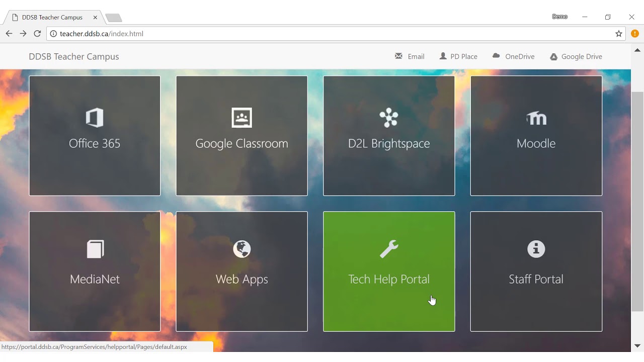This screenshot has height=362, width=644.
Task: Click the Moodle label text
Action: point(536,143)
